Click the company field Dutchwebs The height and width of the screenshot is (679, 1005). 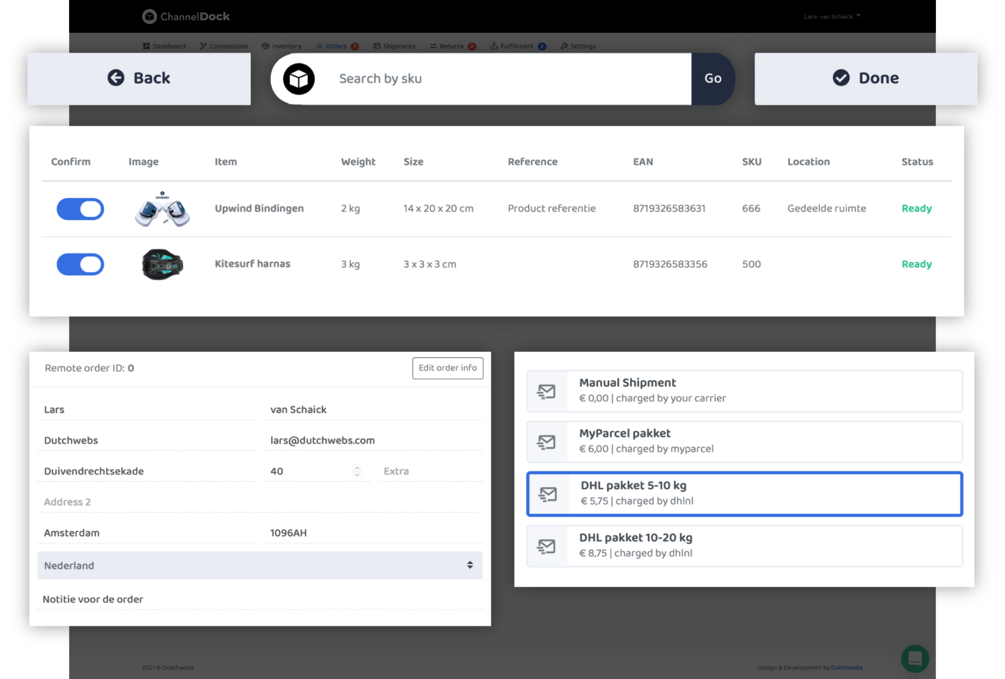(x=147, y=440)
